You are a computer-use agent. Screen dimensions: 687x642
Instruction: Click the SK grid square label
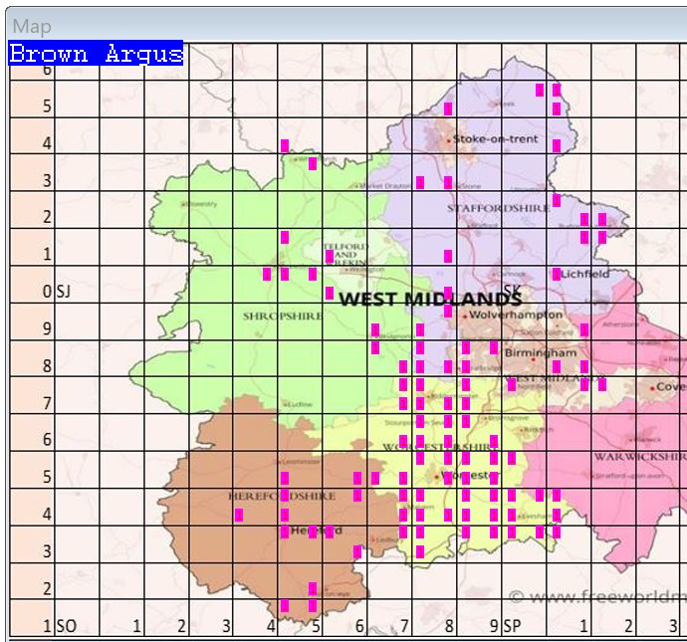[513, 292]
